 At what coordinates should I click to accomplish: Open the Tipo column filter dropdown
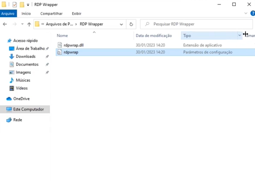point(240,35)
